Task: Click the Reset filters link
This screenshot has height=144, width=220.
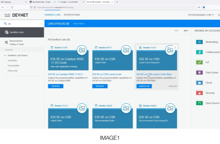Action: point(79,24)
